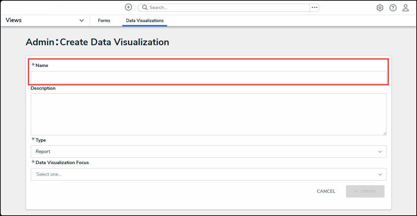Open the ellipsis options beside the search bar
The width and height of the screenshot is (417, 216).
314,7
